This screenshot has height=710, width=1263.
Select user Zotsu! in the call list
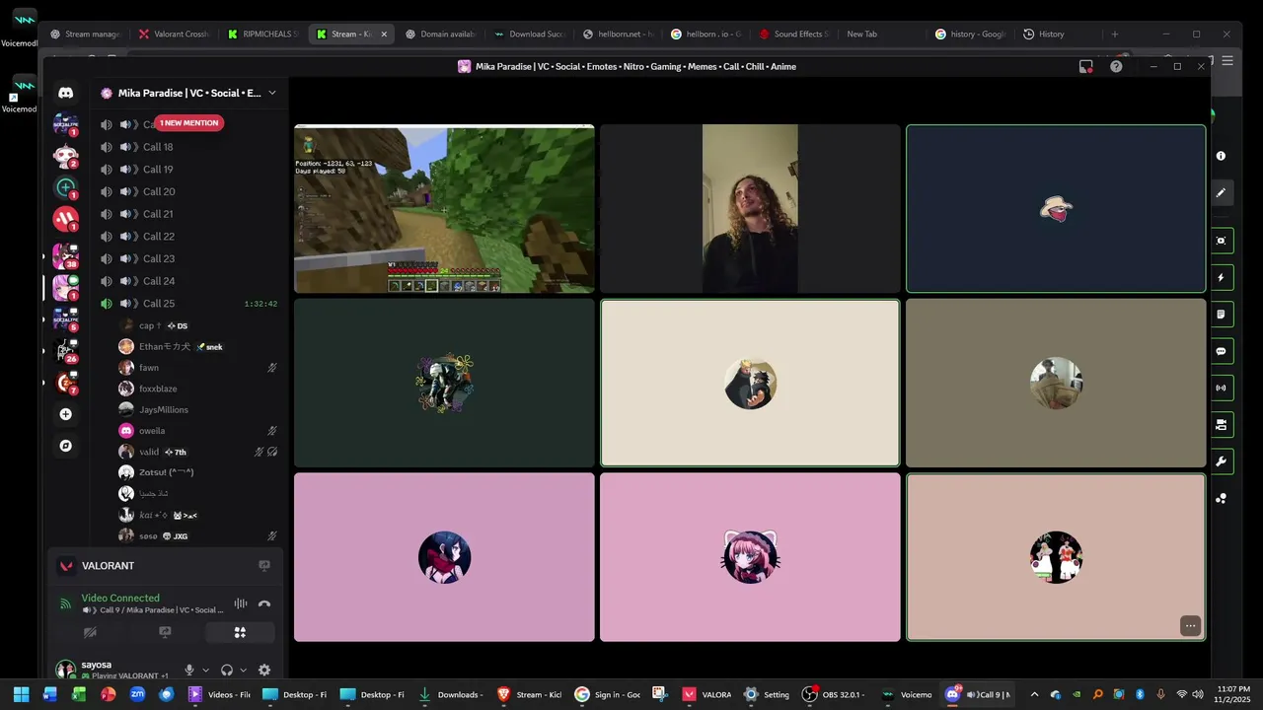click(197, 472)
